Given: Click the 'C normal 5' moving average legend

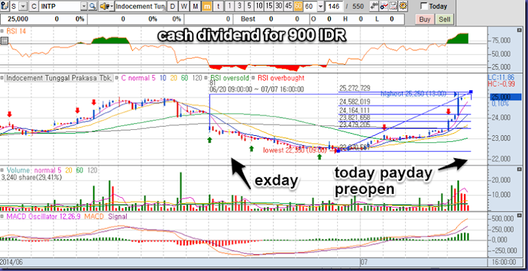Looking at the screenshot, I should click(138, 78).
